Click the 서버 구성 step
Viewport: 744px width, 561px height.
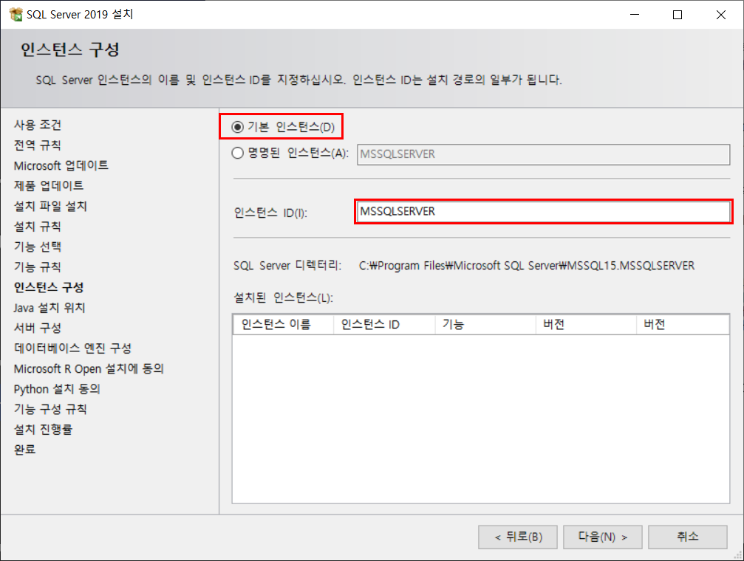coord(38,328)
